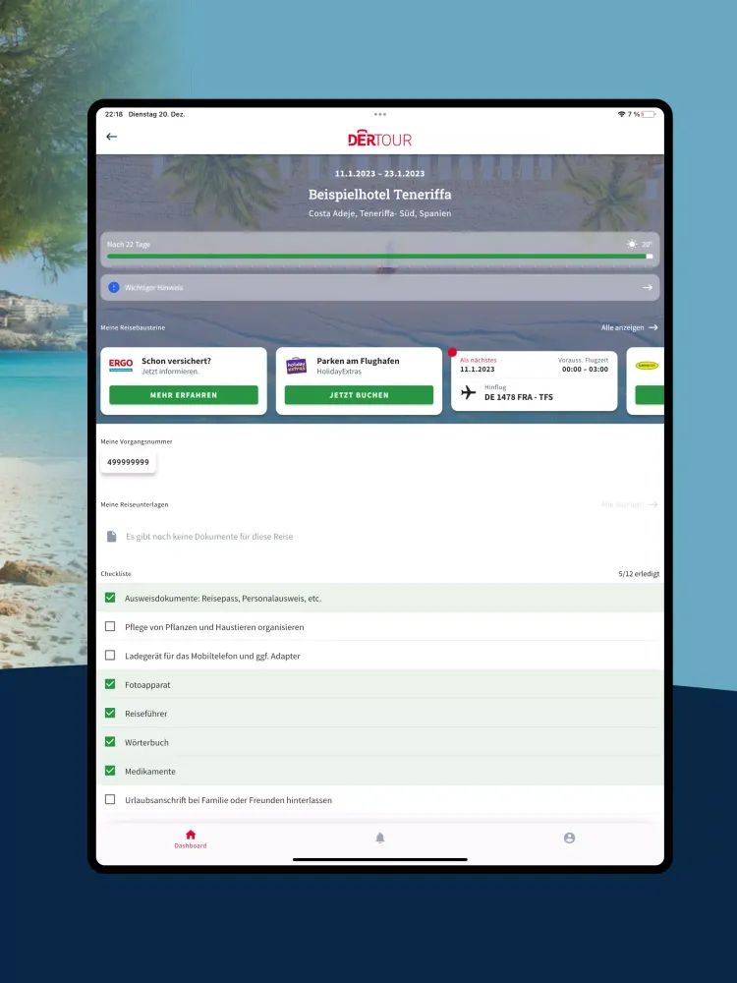Click the ERGO insurance logo

(121, 365)
